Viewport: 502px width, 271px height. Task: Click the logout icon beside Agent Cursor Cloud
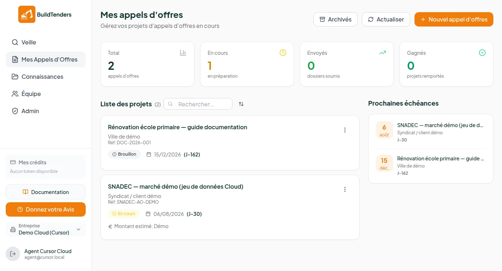point(13,254)
